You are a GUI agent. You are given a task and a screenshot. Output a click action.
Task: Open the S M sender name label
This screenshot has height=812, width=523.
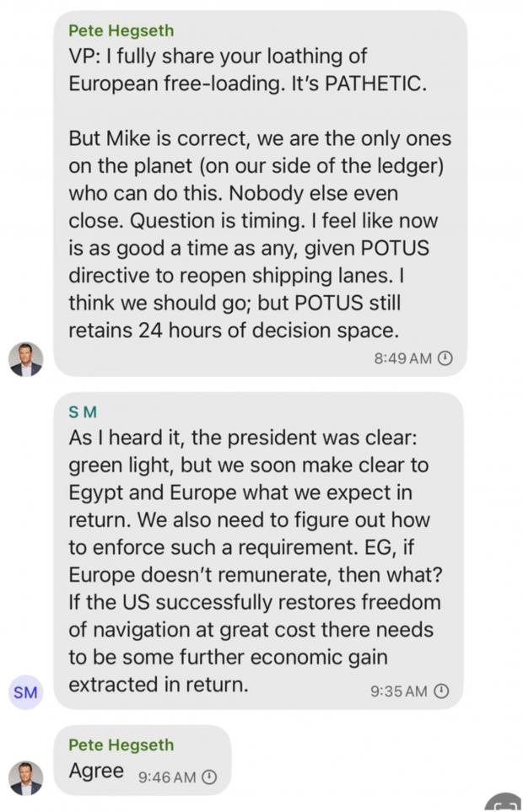point(83,412)
